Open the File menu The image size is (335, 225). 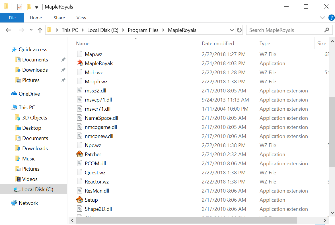tap(12, 18)
